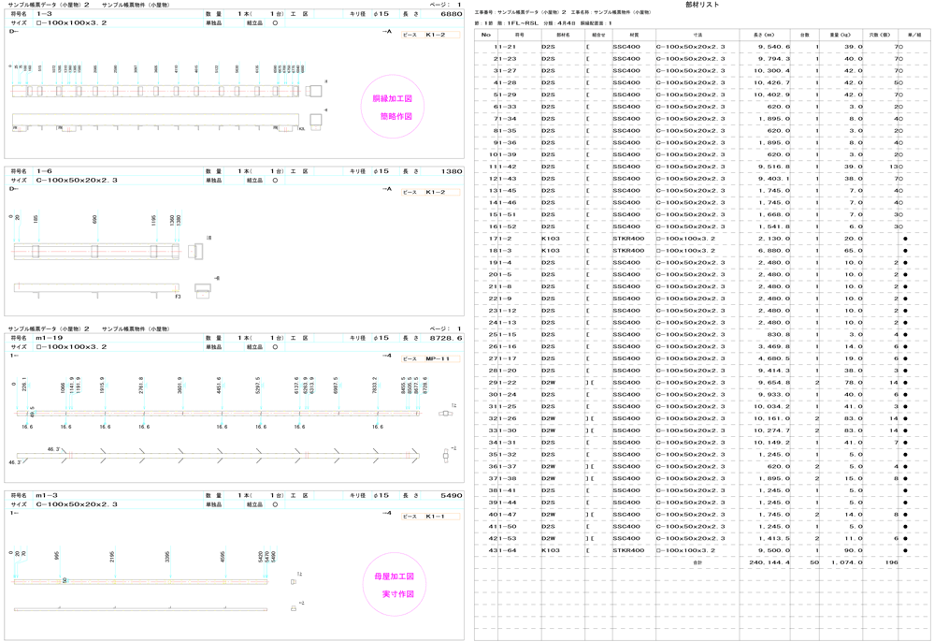Click the pink 母屋加工図 circle stamp

pos(393,585)
